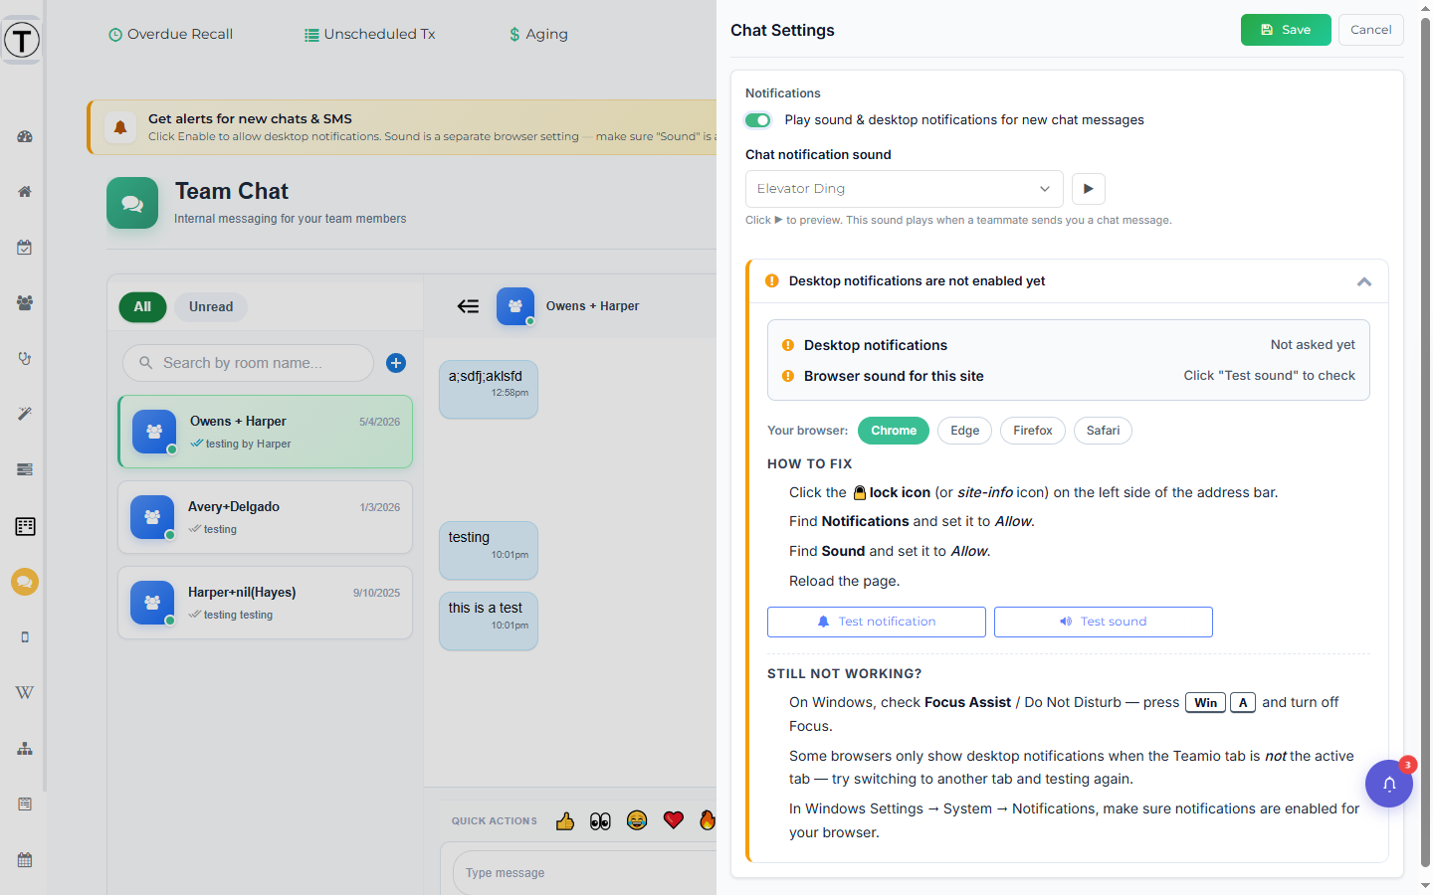Click "Browser sound for this site" row
This screenshot has height=895, width=1433.
1069,376
